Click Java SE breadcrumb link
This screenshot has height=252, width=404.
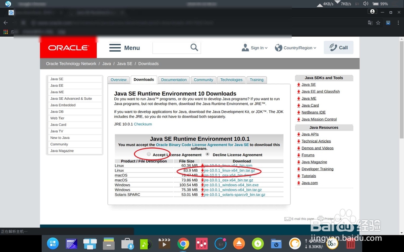[x=124, y=64]
